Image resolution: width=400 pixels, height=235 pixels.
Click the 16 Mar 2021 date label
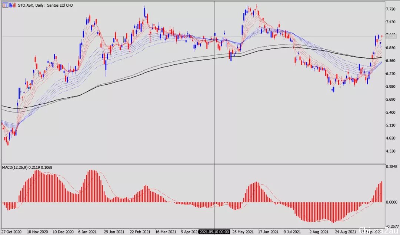(x=166, y=232)
